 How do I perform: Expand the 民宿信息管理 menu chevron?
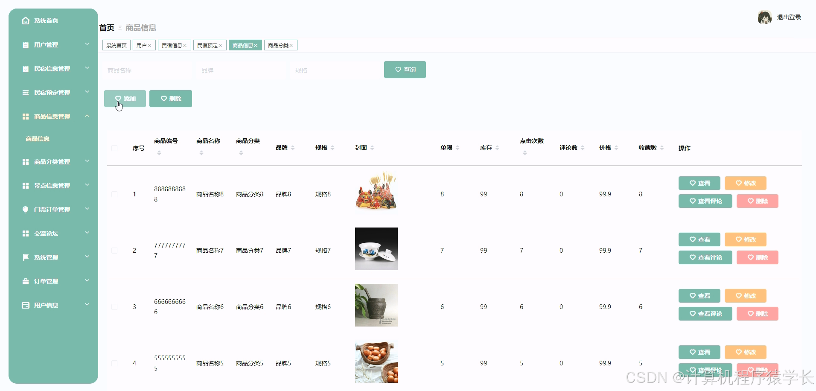click(x=87, y=68)
